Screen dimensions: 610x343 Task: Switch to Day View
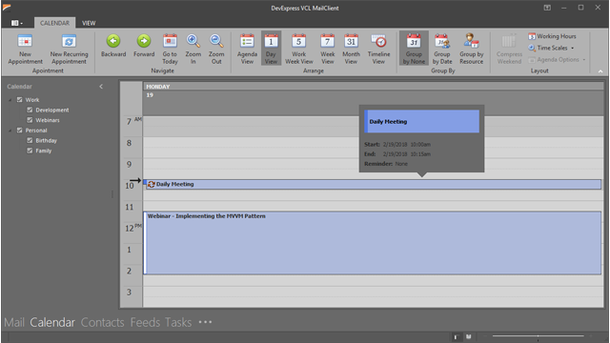point(271,49)
